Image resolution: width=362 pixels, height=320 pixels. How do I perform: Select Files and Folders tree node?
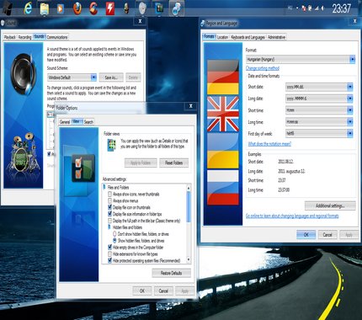point(118,187)
